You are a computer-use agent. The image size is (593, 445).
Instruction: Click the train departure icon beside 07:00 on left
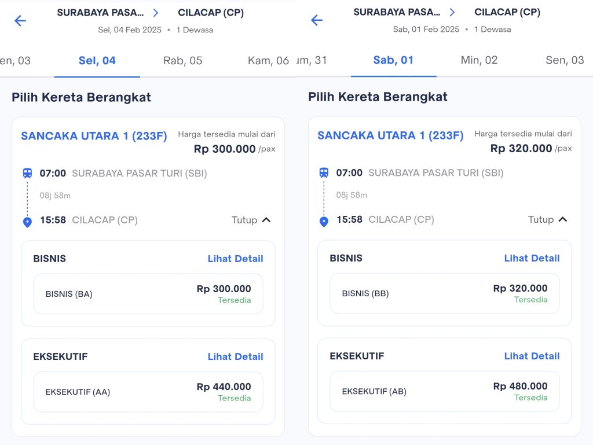(27, 172)
